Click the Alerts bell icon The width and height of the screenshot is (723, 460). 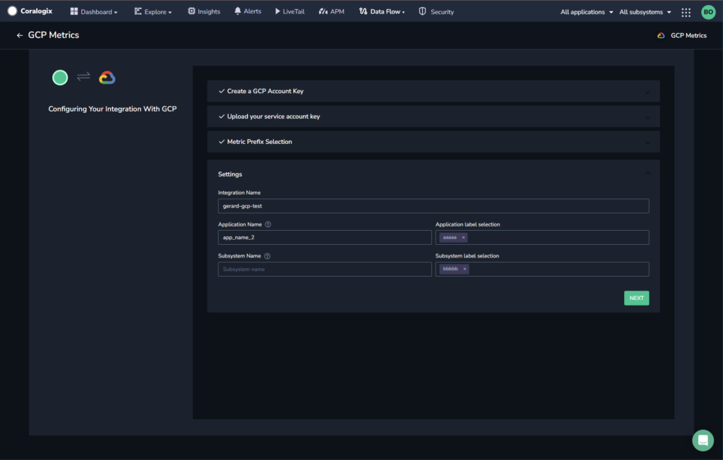point(237,11)
